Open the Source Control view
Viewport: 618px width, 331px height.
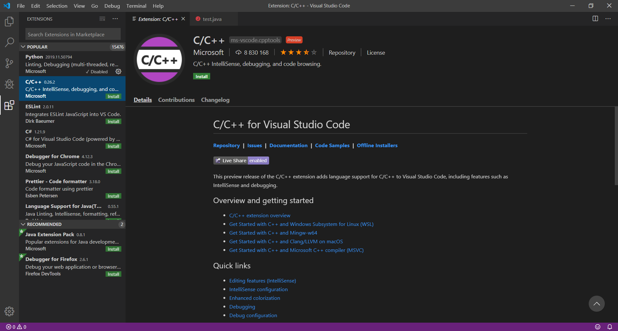click(9, 63)
